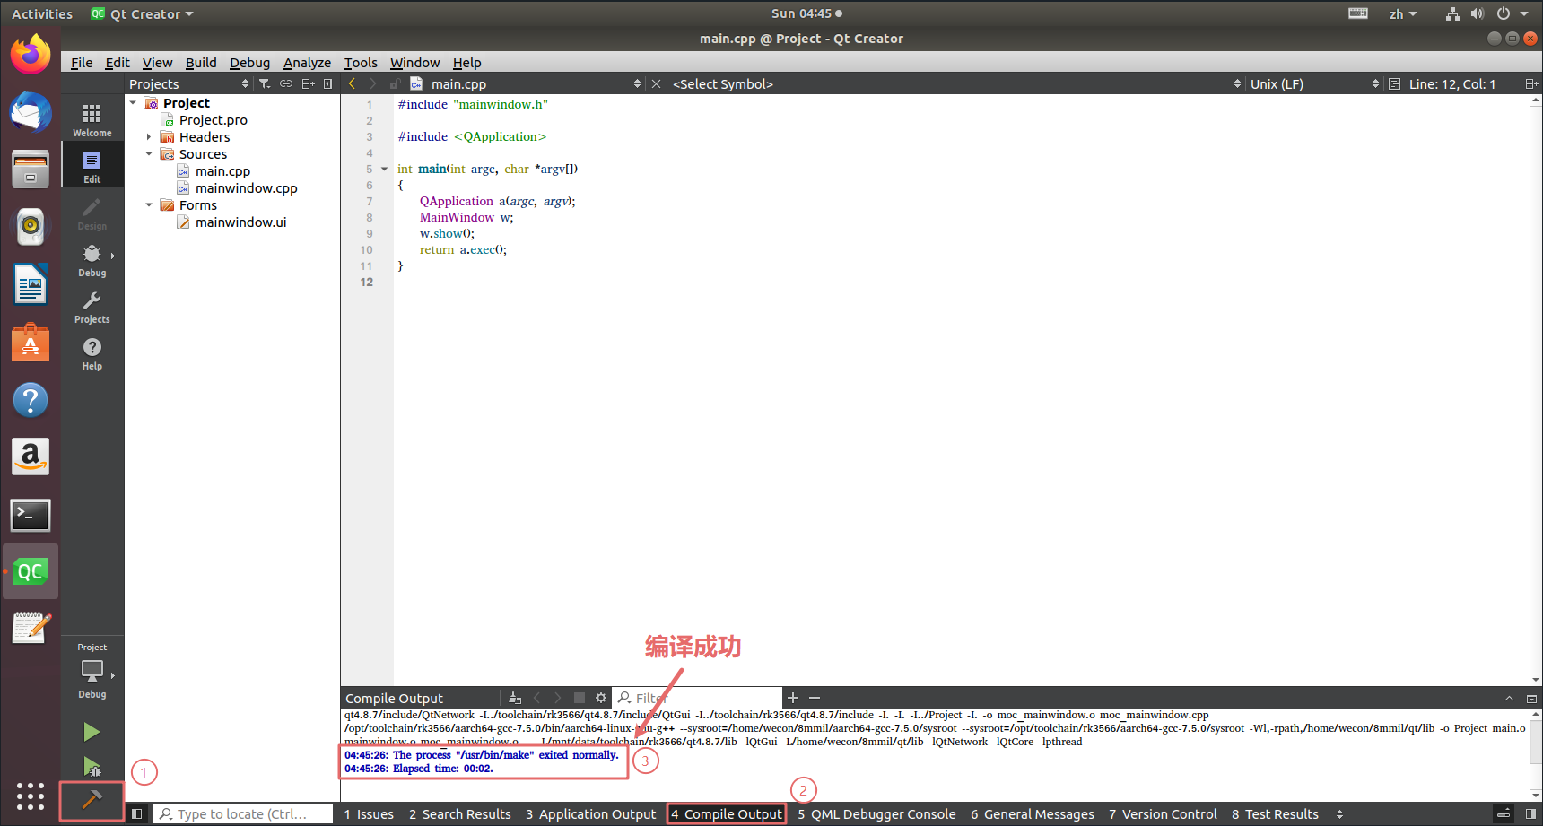Screen dimensions: 1543x826
Task: Open the Welcome mode
Action: click(92, 119)
